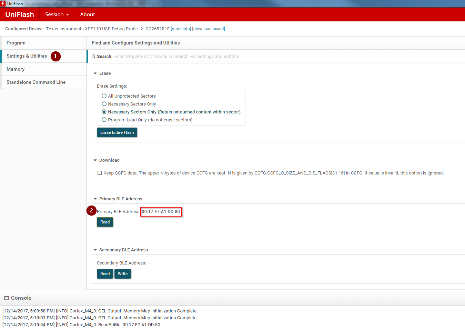This screenshot has height=330, width=465.
Task: Select All Unprotected Sectors radio option
Action: pyautogui.click(x=104, y=96)
